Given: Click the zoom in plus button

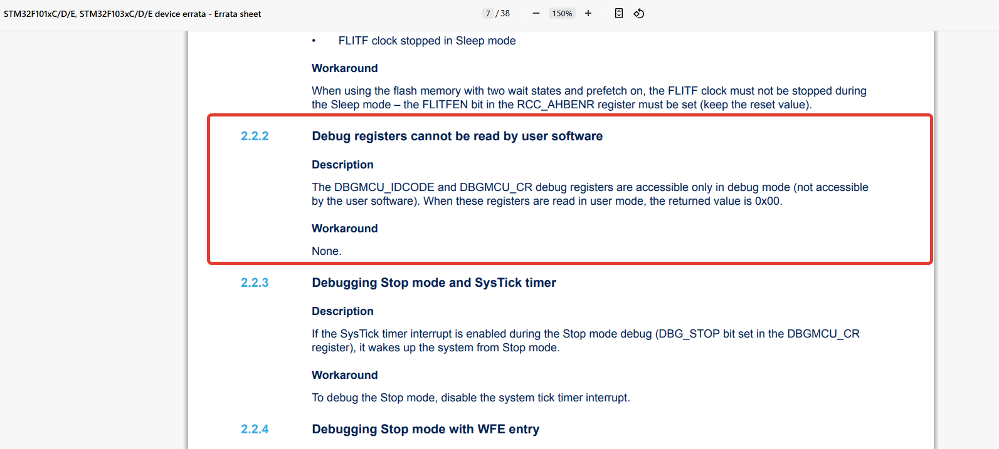Looking at the screenshot, I should click(x=588, y=13).
